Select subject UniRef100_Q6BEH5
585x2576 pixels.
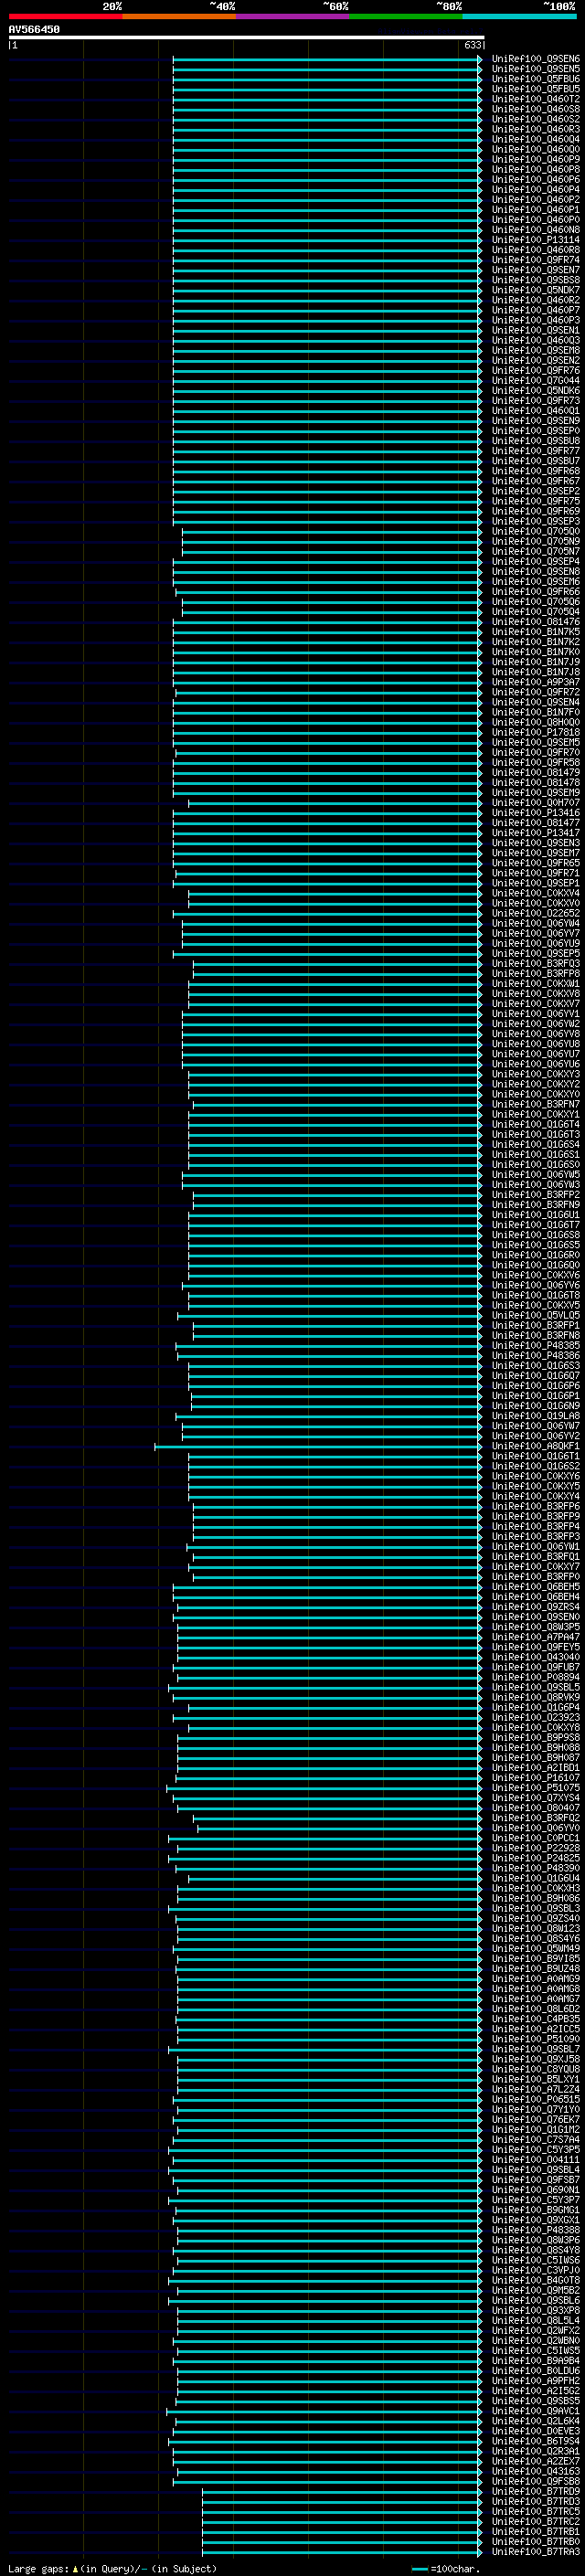(x=535, y=1587)
